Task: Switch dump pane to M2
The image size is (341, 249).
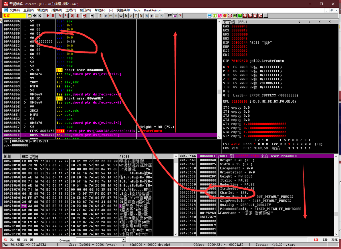Action: click(12, 240)
